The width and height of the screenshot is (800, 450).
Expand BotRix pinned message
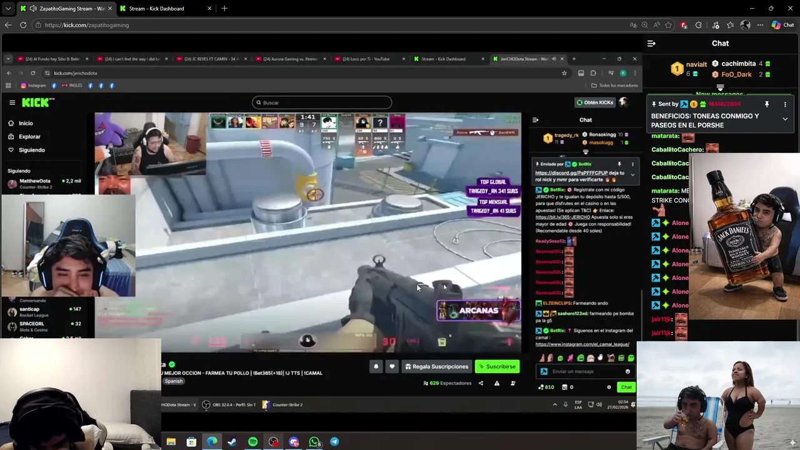click(x=632, y=175)
